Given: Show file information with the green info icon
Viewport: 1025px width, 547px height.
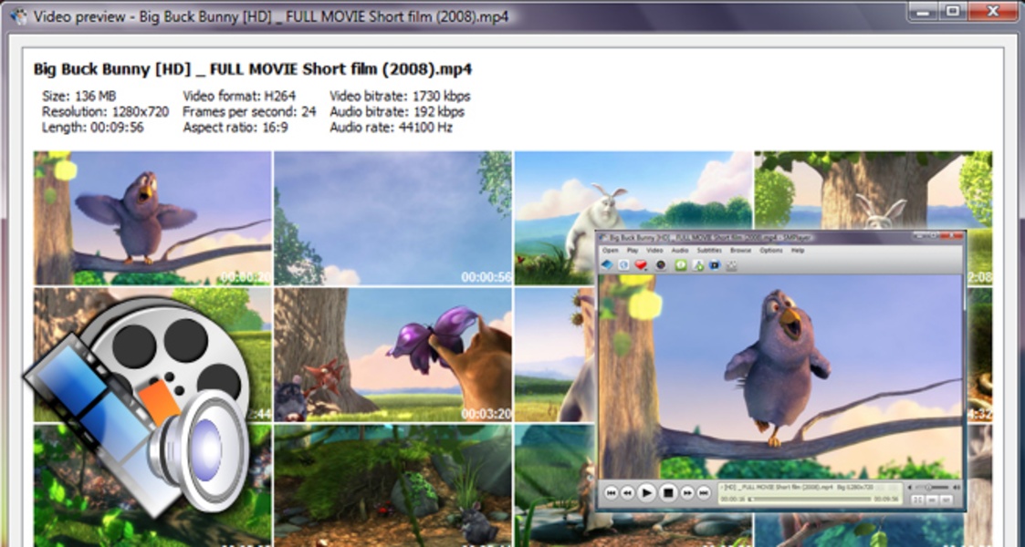Looking at the screenshot, I should [x=681, y=265].
